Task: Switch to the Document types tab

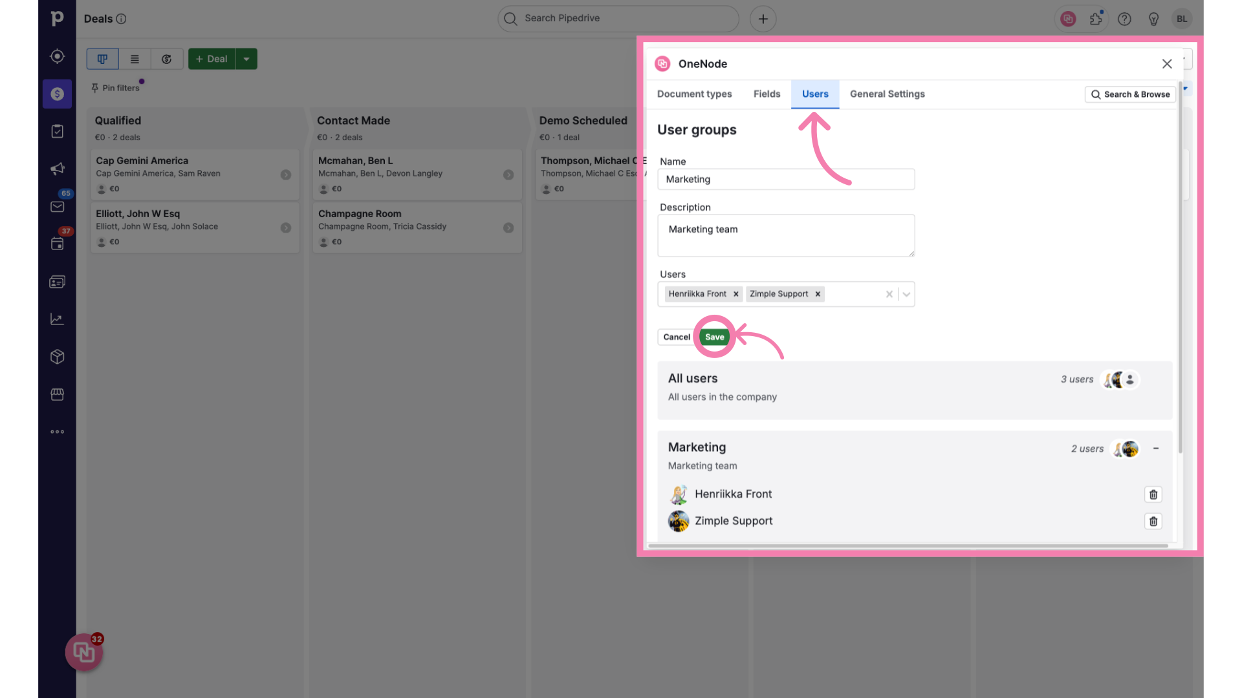Action: click(x=694, y=94)
